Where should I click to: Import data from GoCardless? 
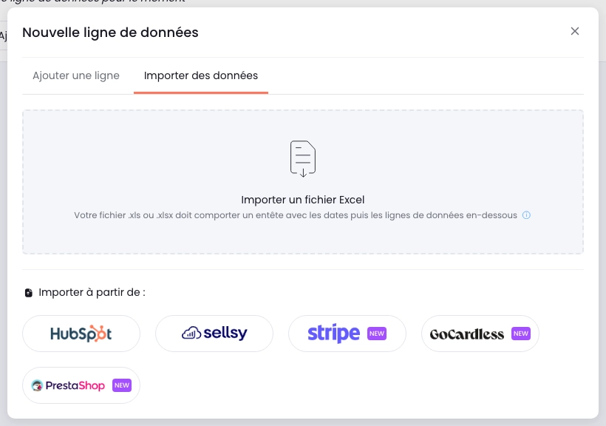pyautogui.click(x=480, y=334)
